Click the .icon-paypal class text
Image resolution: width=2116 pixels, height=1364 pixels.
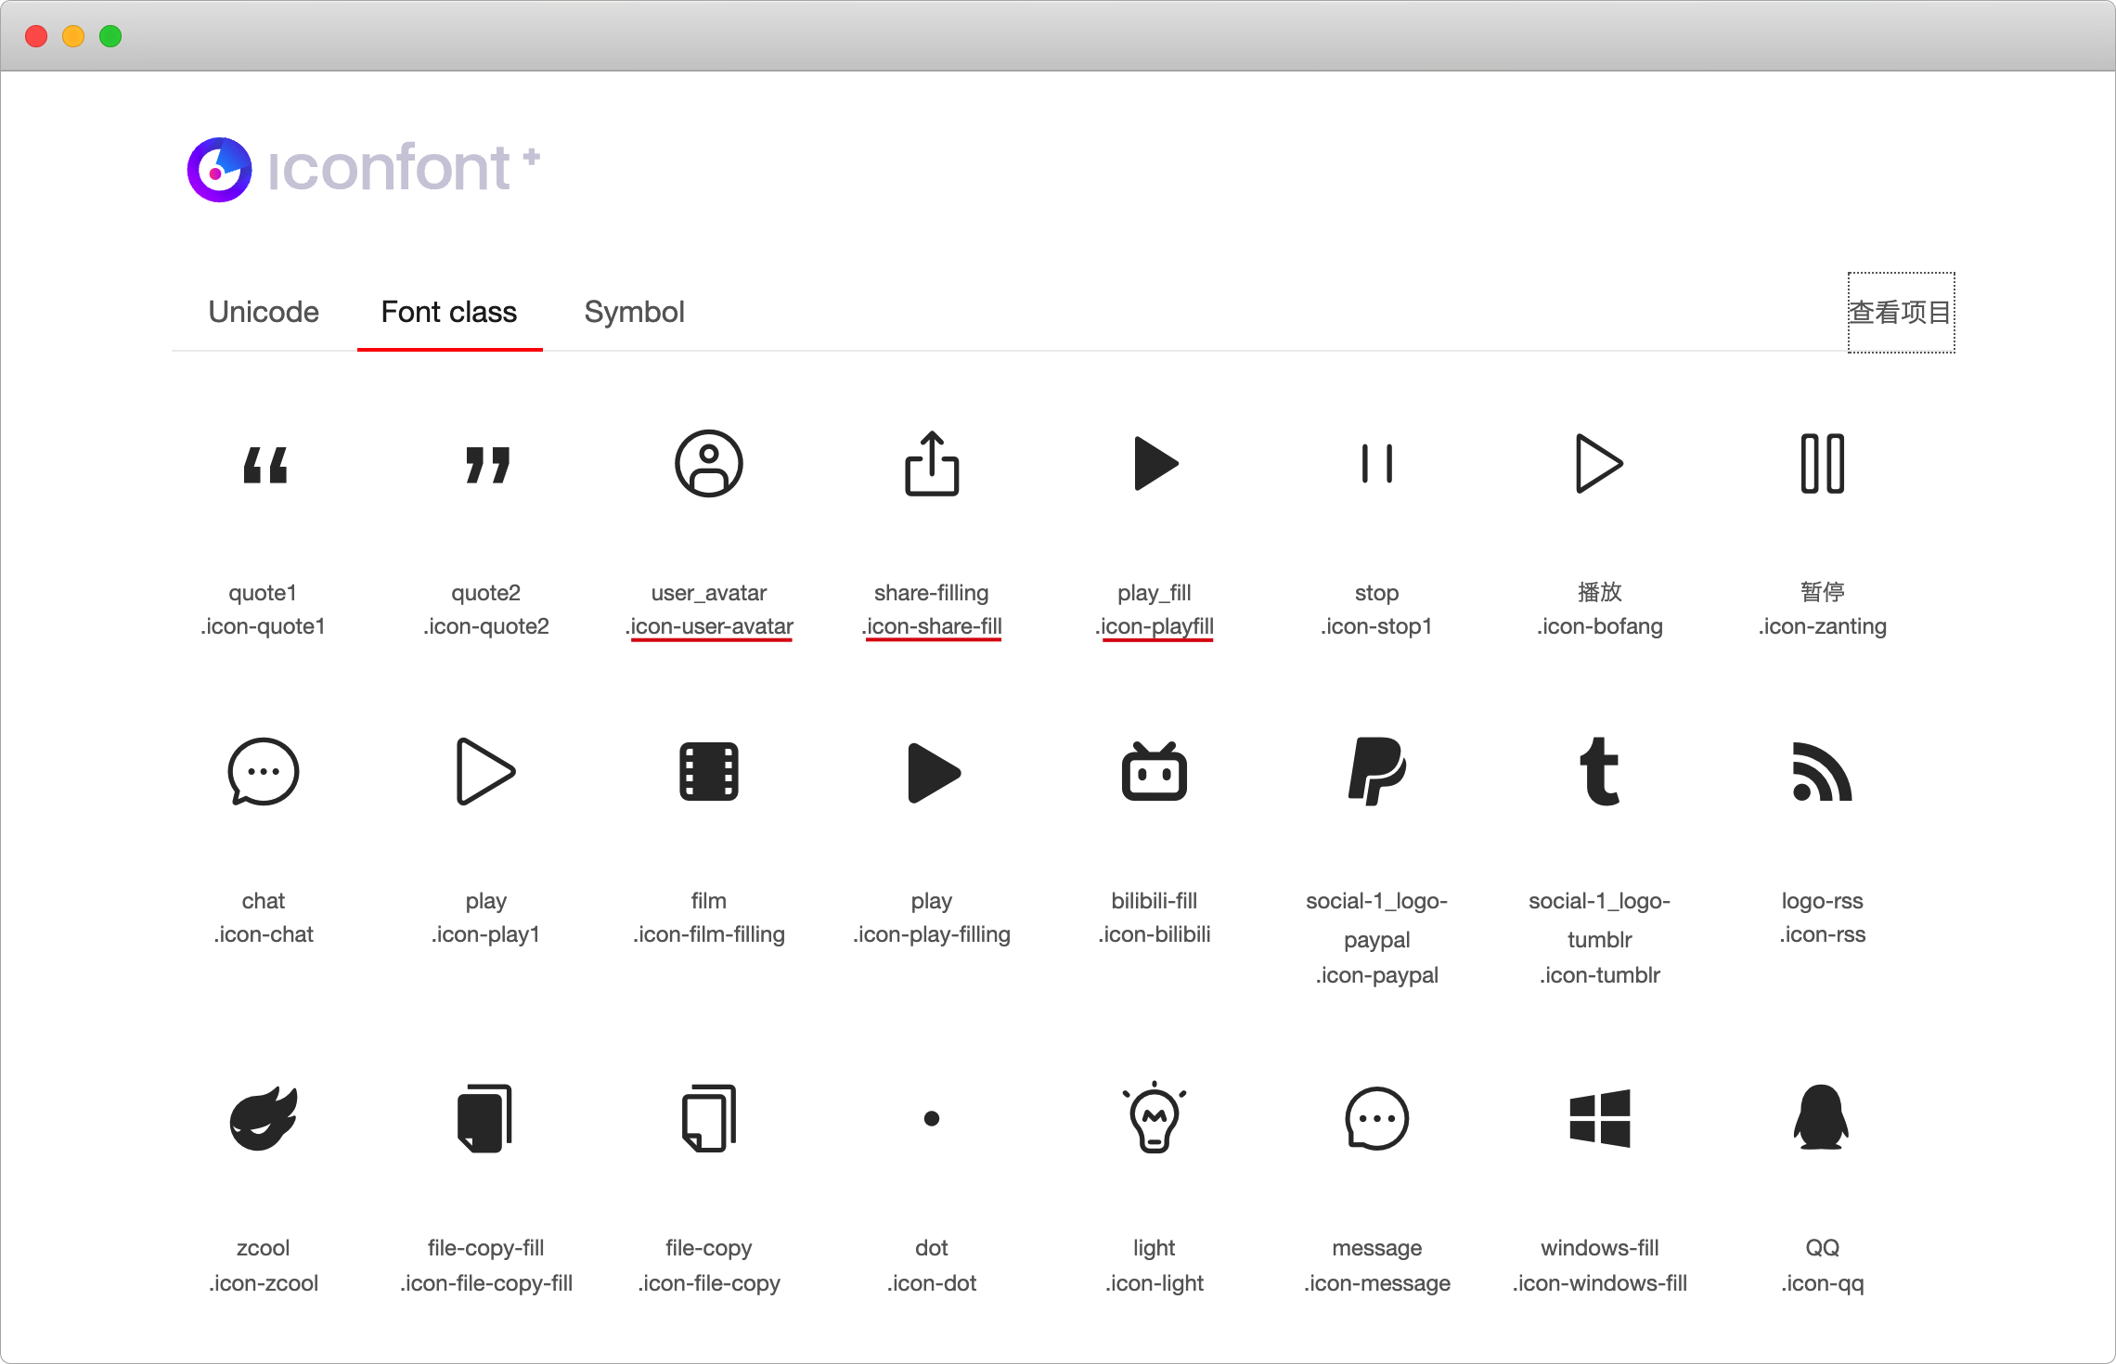point(1377,975)
